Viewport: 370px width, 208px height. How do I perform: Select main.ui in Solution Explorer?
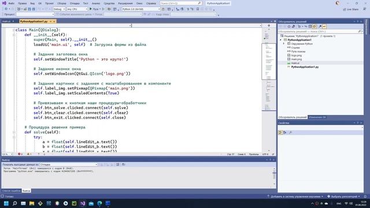(x=295, y=63)
